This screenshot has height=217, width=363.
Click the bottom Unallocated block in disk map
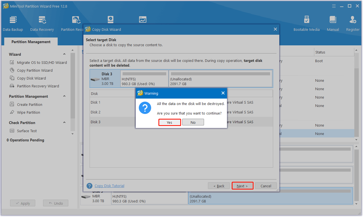[271, 196]
